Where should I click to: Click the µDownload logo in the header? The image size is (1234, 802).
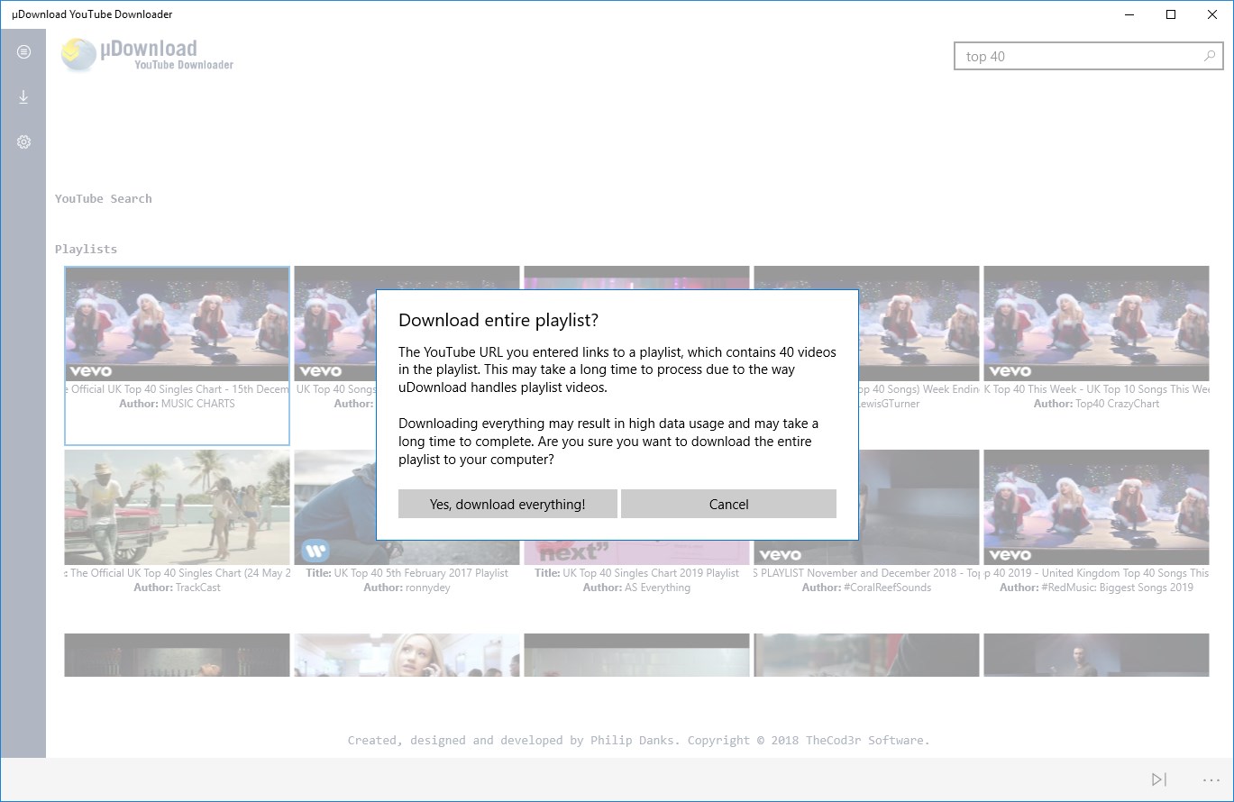148,54
